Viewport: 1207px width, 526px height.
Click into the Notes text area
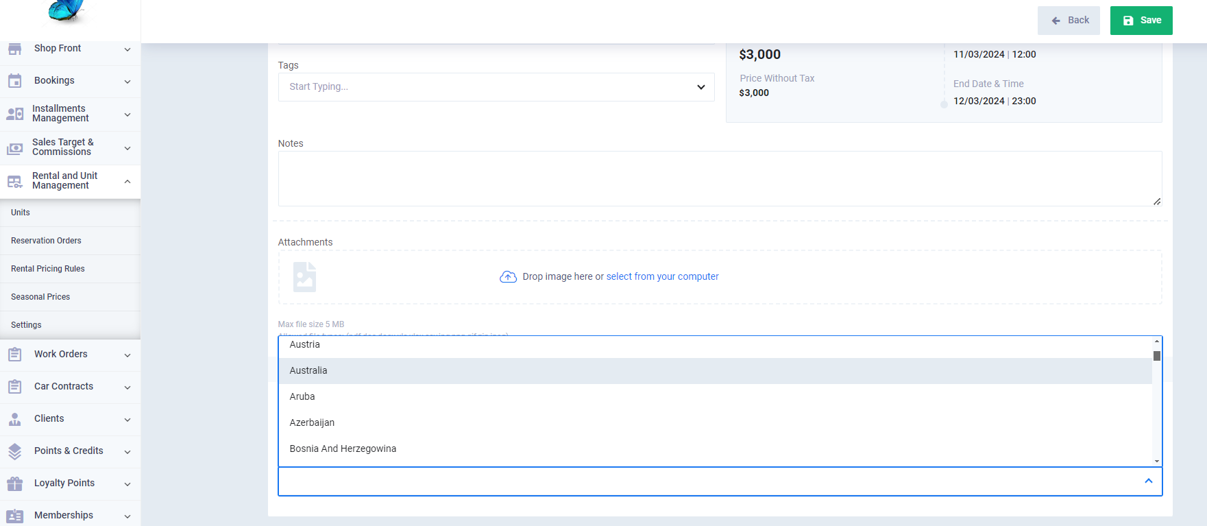click(720, 178)
